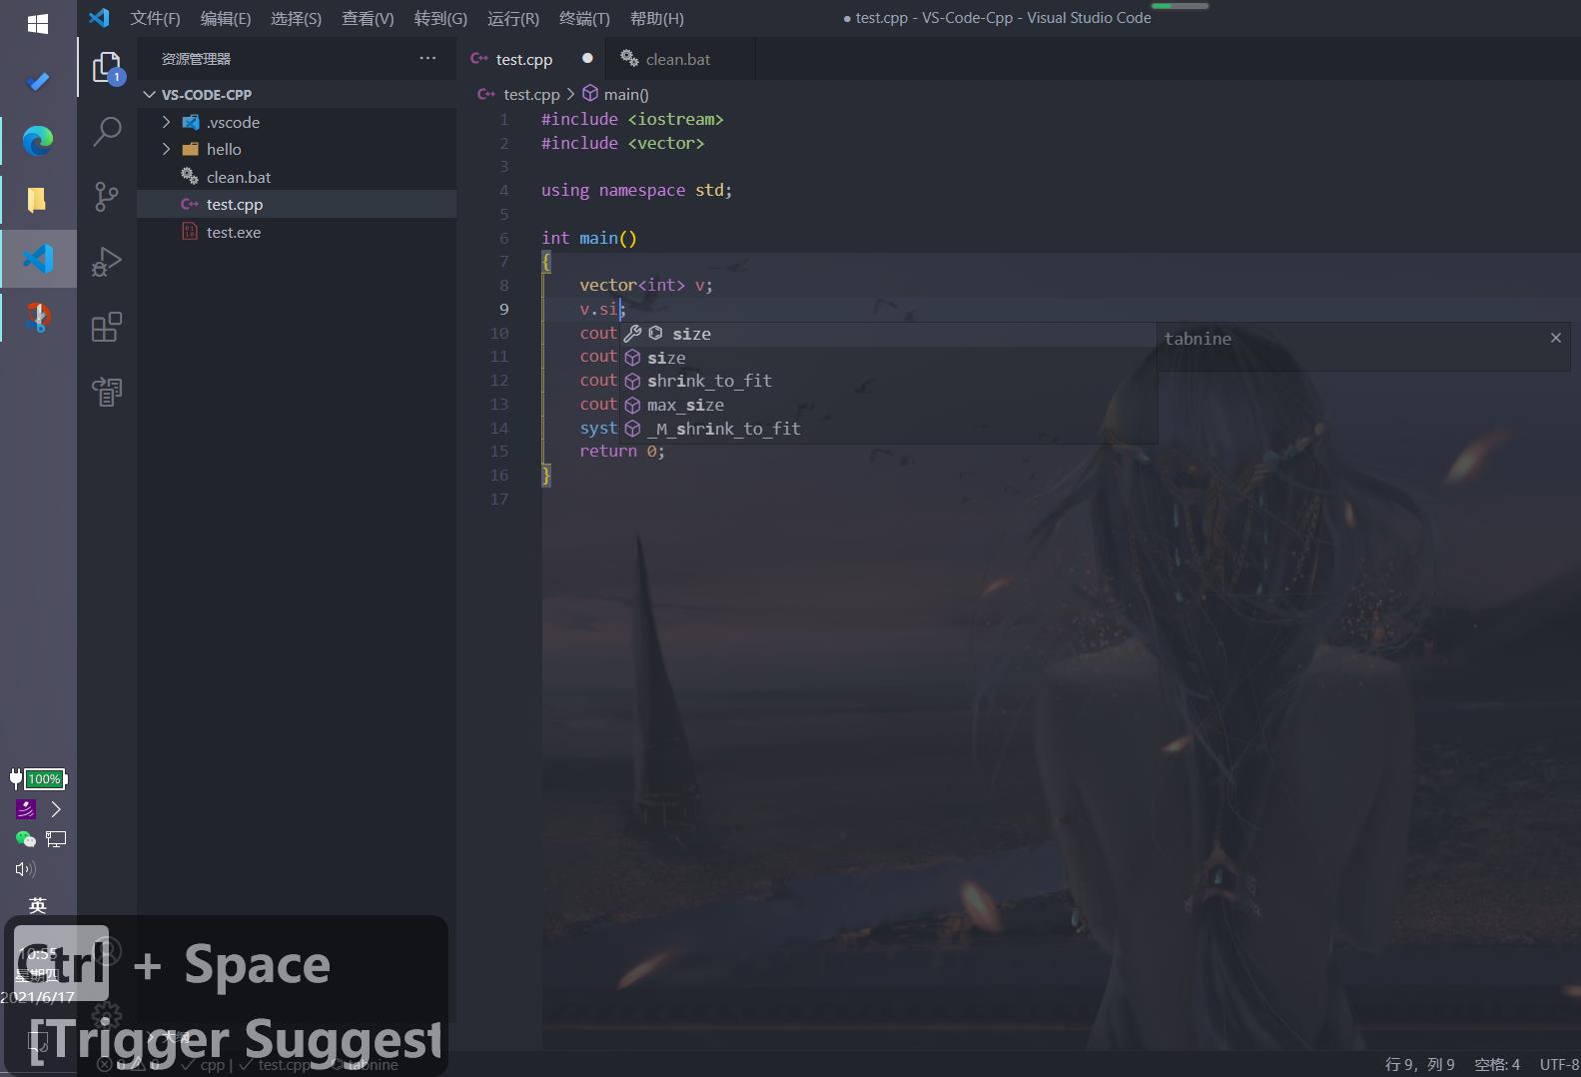Open the Search view icon
The height and width of the screenshot is (1077, 1581).
(107, 131)
